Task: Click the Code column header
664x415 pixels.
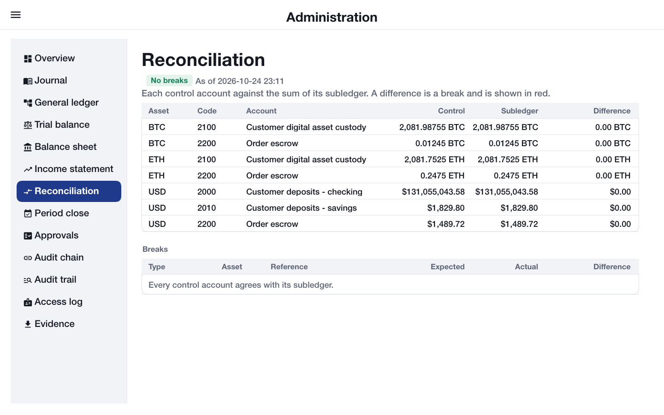Action: tap(207, 111)
